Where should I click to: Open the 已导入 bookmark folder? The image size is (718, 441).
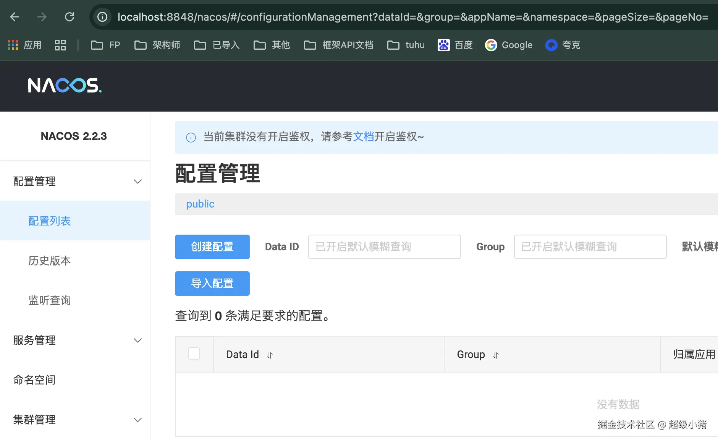217,45
